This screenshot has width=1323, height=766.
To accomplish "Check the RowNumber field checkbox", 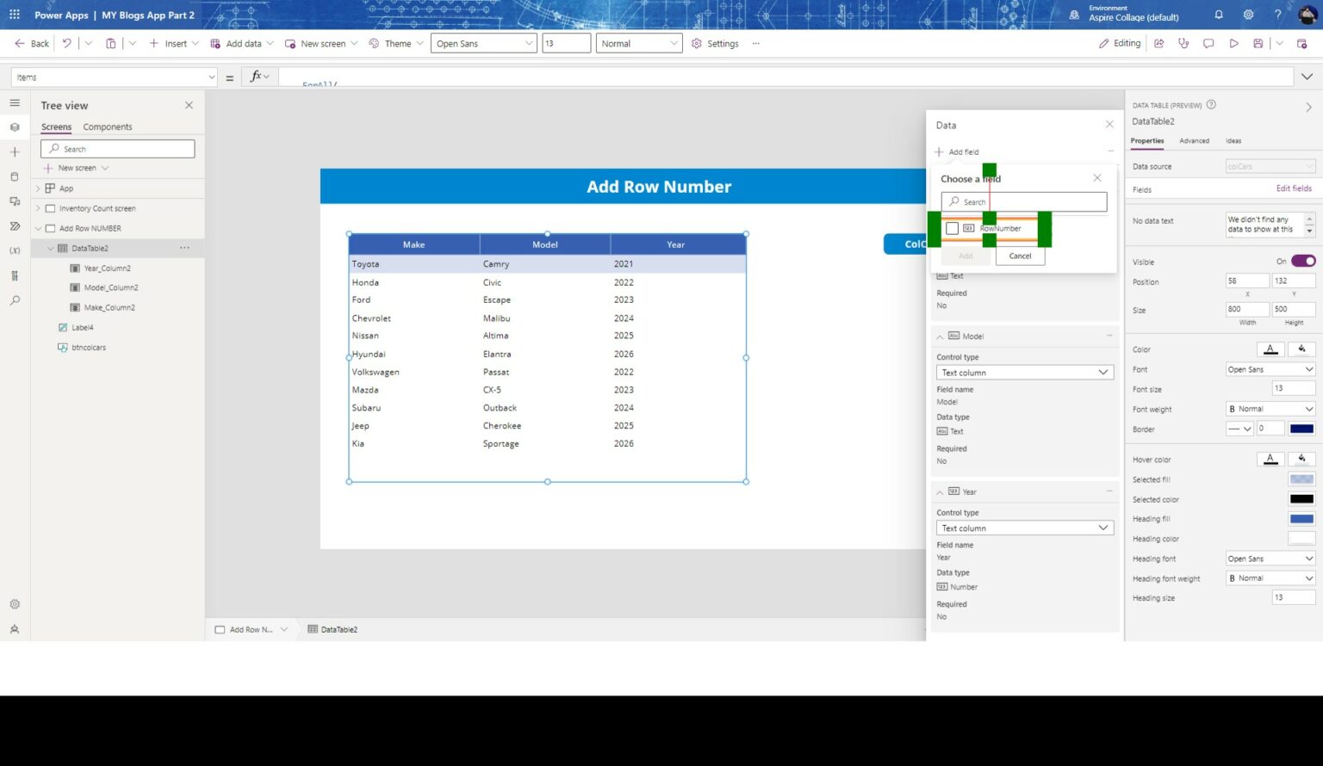I will [952, 228].
